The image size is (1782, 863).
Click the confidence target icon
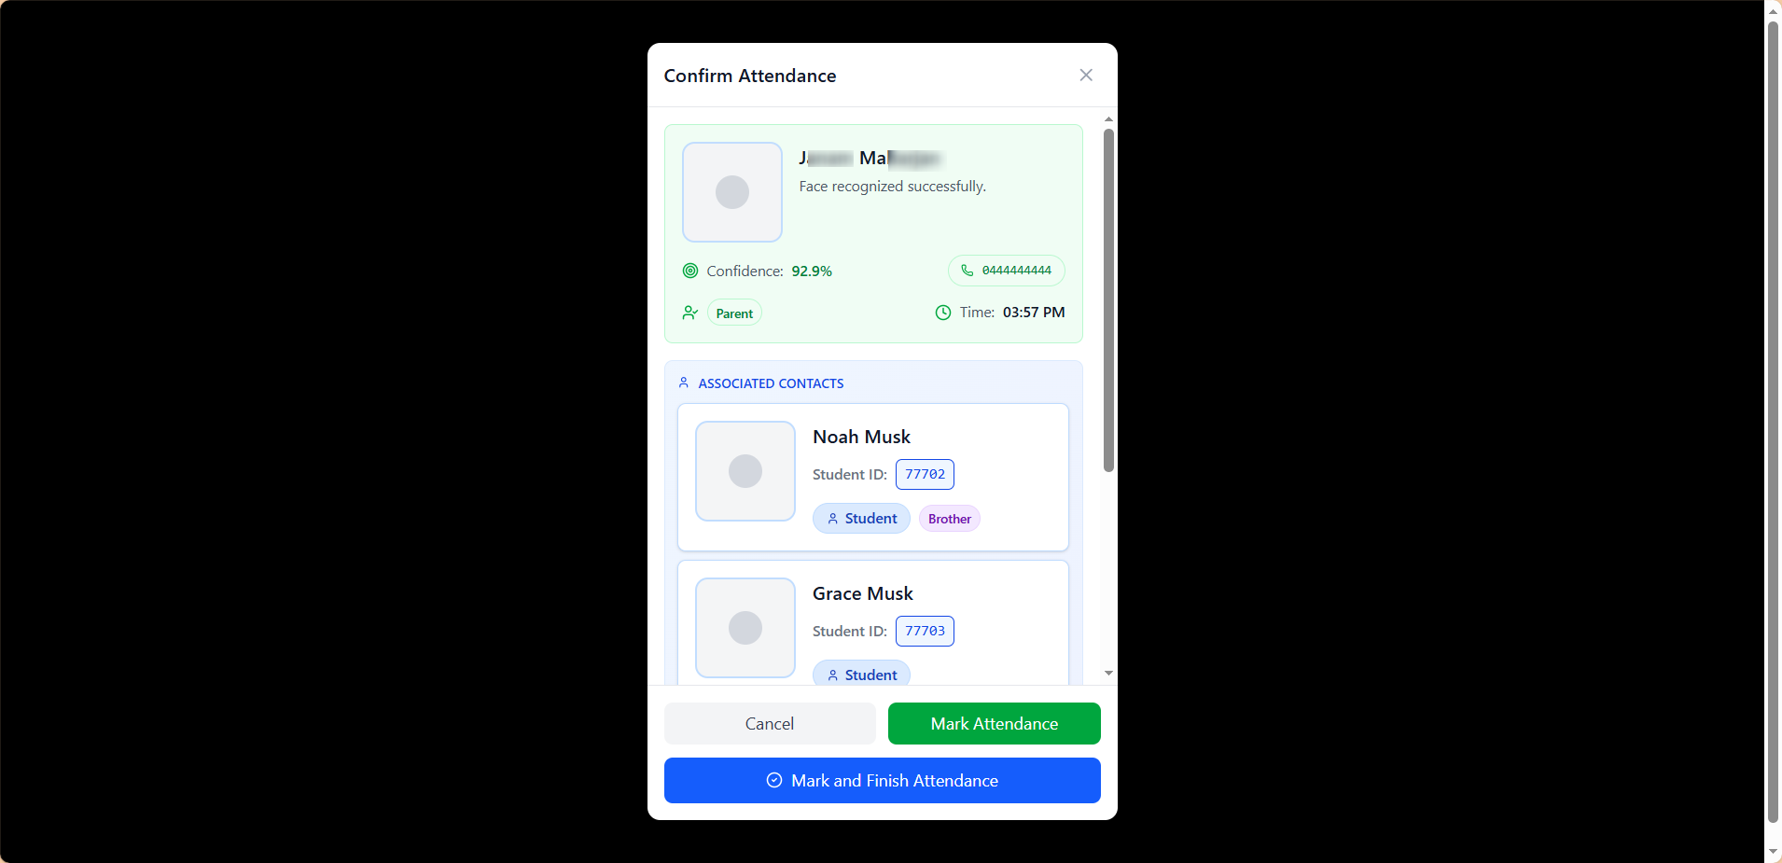tap(690, 271)
